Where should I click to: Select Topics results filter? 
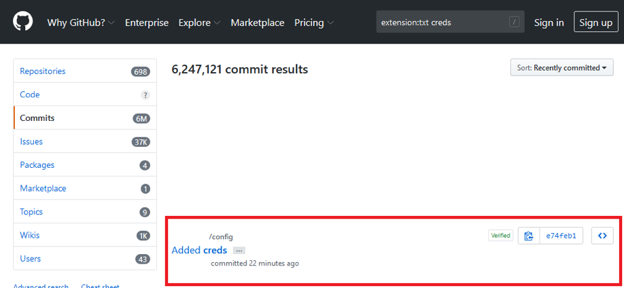coord(85,212)
